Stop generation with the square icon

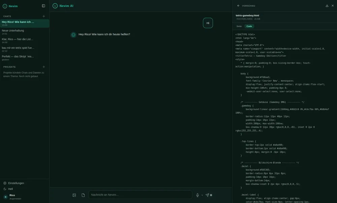(211, 195)
